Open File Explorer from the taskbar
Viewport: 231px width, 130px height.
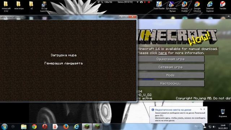[24, 127]
